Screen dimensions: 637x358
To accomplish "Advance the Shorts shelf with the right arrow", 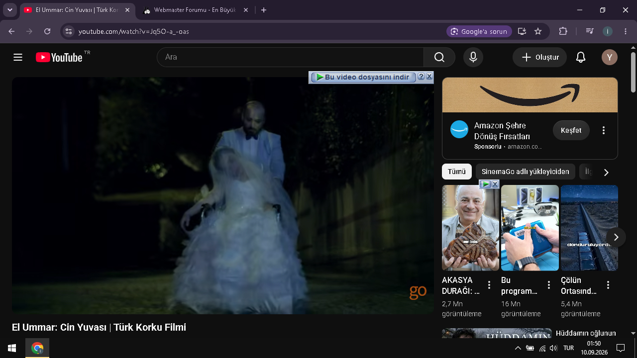I will [x=616, y=237].
